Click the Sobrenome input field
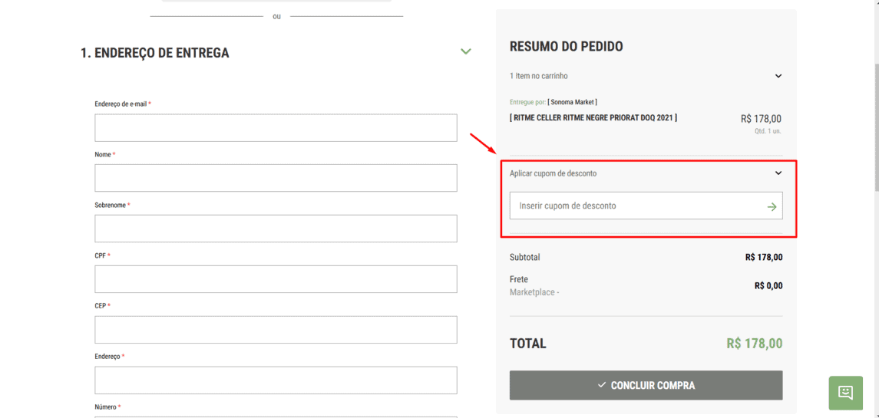The height and width of the screenshot is (418, 879). [x=276, y=229]
